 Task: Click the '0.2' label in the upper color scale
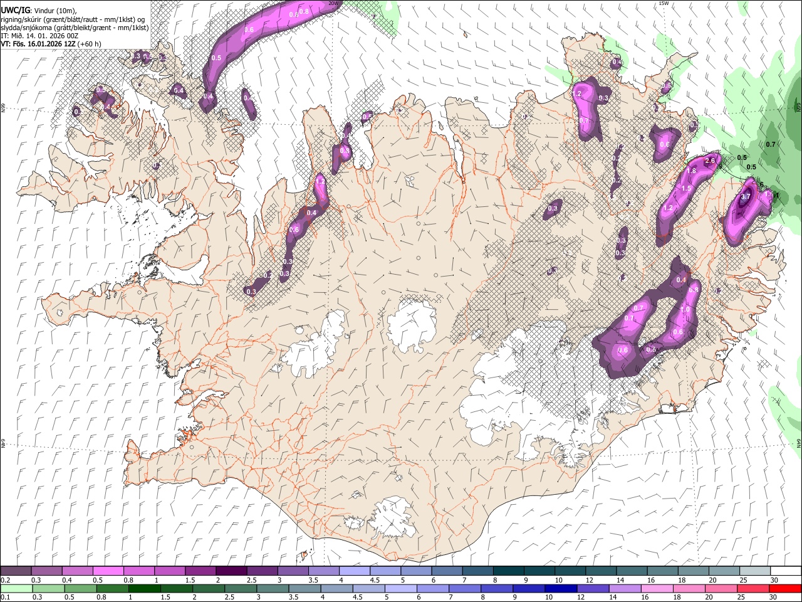click(6, 580)
